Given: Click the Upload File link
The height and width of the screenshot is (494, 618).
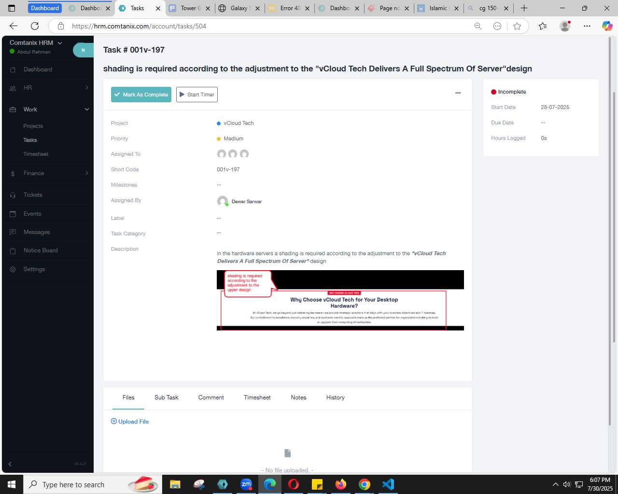Looking at the screenshot, I should 130,422.
